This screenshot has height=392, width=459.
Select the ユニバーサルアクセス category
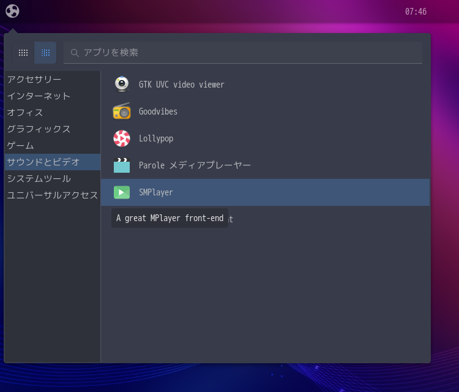click(53, 195)
